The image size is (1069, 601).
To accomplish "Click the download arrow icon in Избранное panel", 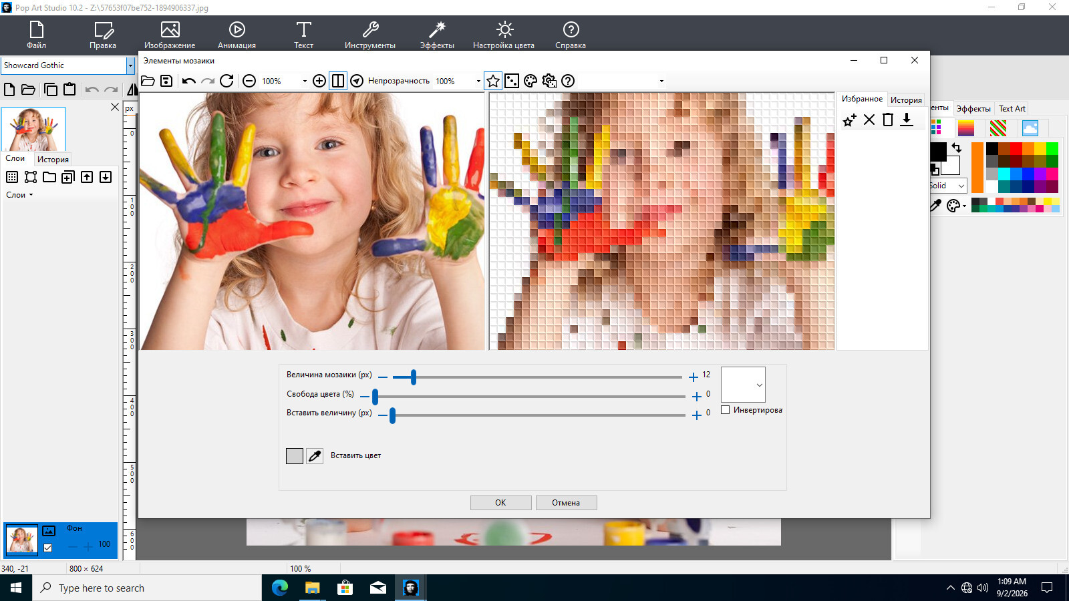I will 907,120.
